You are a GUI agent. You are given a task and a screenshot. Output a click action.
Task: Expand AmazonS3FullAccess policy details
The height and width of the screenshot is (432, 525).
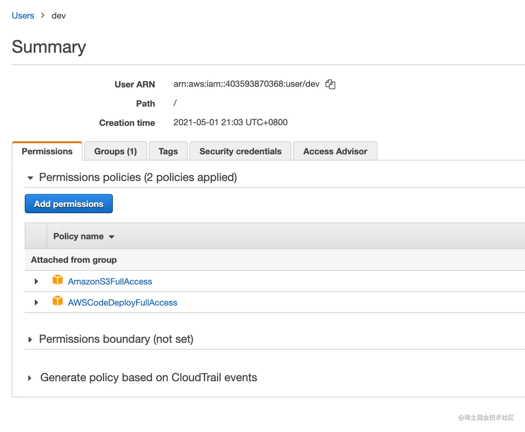[36, 281]
